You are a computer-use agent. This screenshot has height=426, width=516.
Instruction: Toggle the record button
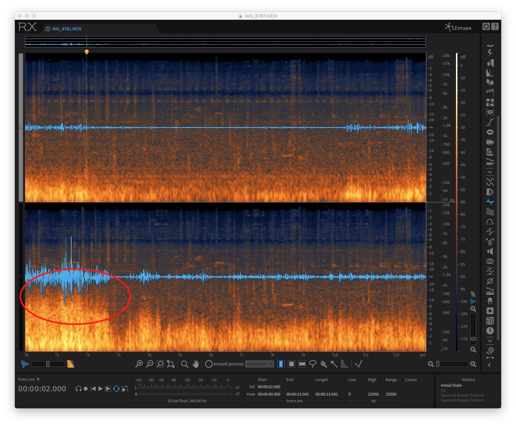click(x=85, y=388)
